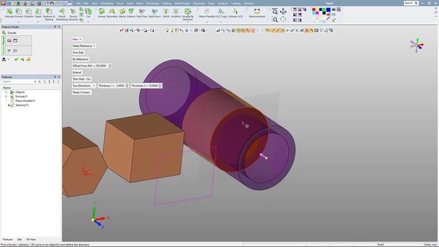Toggle the Sharp Corners option
This screenshot has height=247, width=439.
[81, 92]
